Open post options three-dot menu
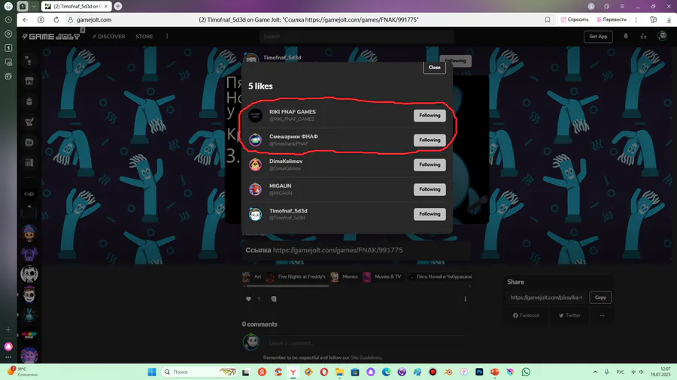Image resolution: width=677 pixels, height=380 pixels. pos(465,299)
